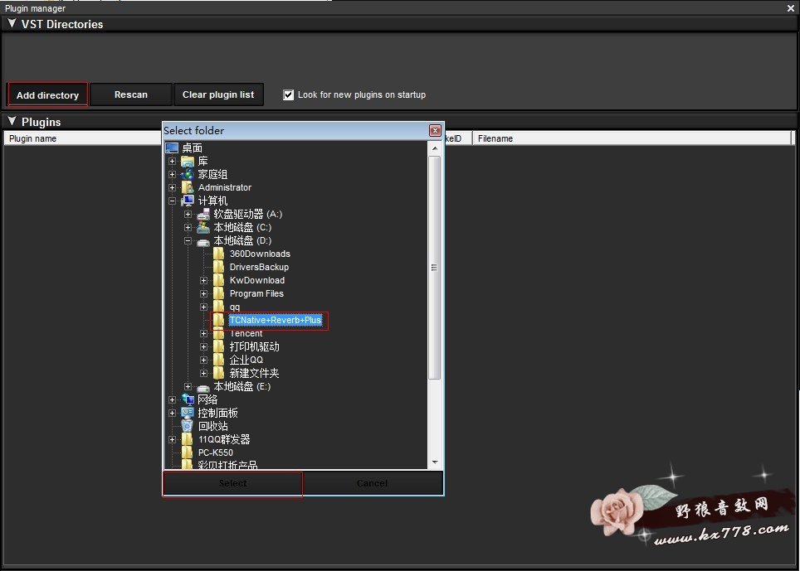Select the DriversBackup folder name

point(259,267)
